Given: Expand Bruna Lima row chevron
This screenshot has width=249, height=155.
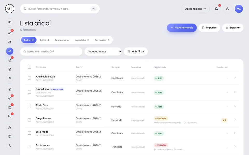Looking at the screenshot, I should [x=235, y=92].
